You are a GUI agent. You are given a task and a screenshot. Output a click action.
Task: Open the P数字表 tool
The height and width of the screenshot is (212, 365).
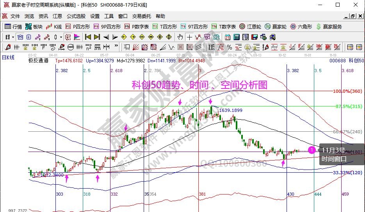pyautogui.click(x=137, y=27)
